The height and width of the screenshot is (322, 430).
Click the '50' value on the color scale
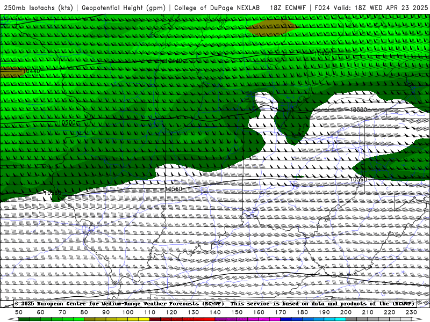coord(19,312)
